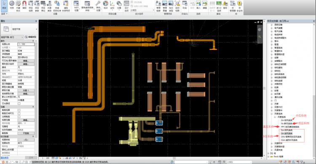Viewport: 316px width, 164px height.
Task: Select SSA-消防补风系统 tree item
Action: tap(289, 140)
